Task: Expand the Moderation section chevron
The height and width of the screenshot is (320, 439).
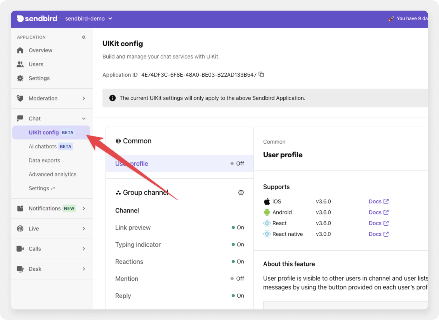Action: click(x=84, y=98)
